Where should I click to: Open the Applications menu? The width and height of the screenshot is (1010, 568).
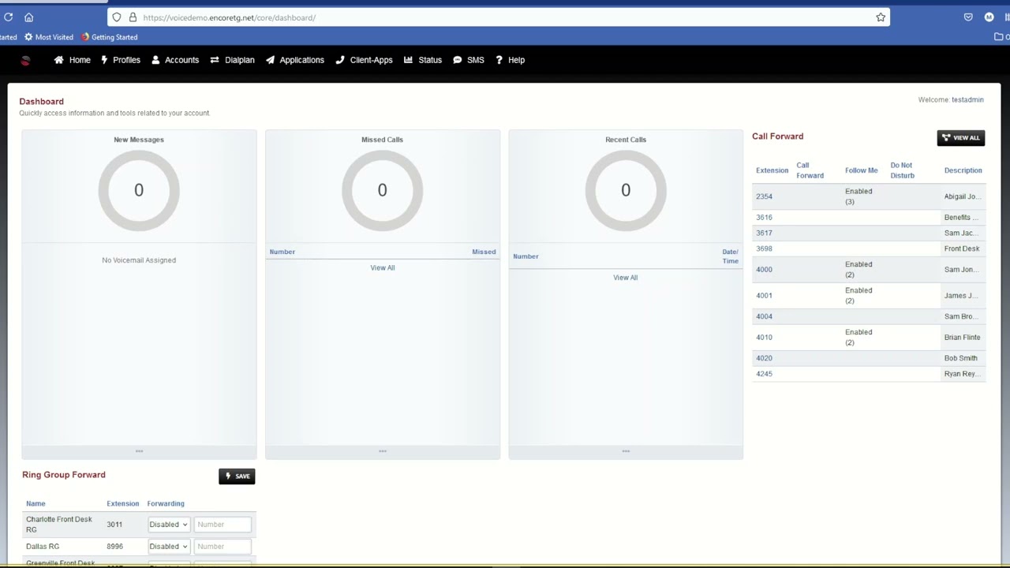pyautogui.click(x=295, y=60)
